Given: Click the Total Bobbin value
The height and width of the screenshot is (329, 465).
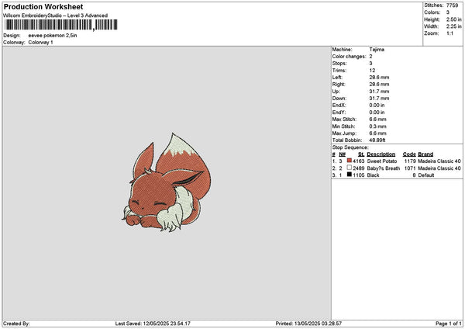Looking at the screenshot, I should coord(377,140).
